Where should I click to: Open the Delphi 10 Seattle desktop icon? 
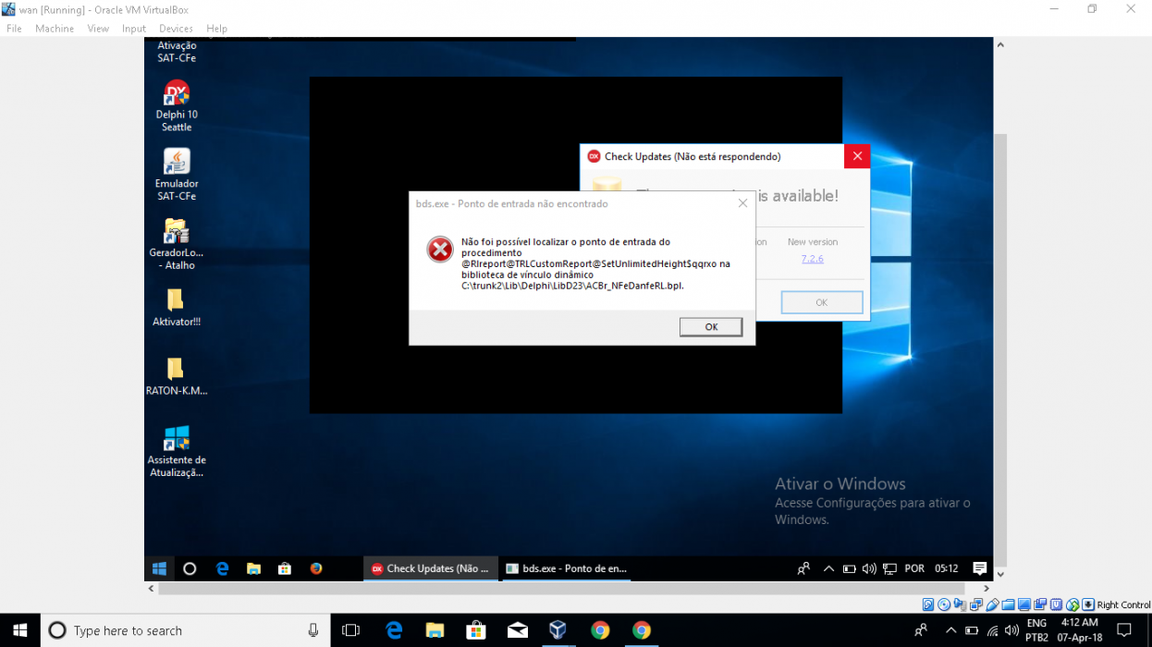(x=177, y=106)
